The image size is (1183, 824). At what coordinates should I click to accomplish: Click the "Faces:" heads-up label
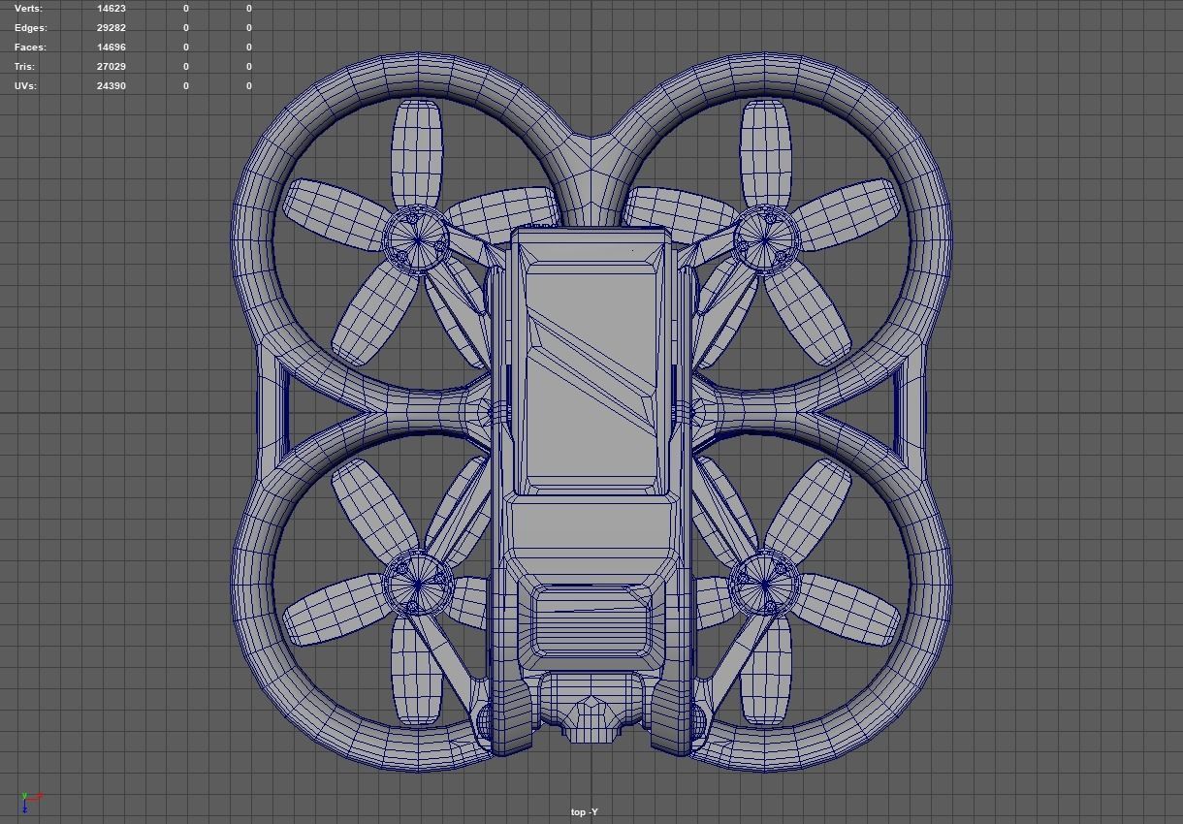[30, 47]
